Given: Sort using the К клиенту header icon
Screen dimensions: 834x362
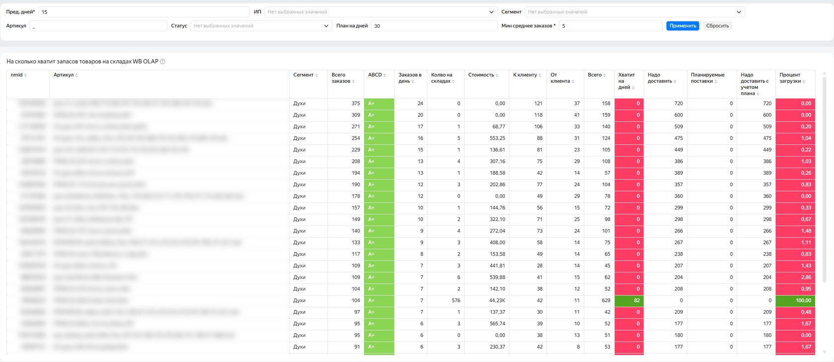Looking at the screenshot, I should (540, 75).
